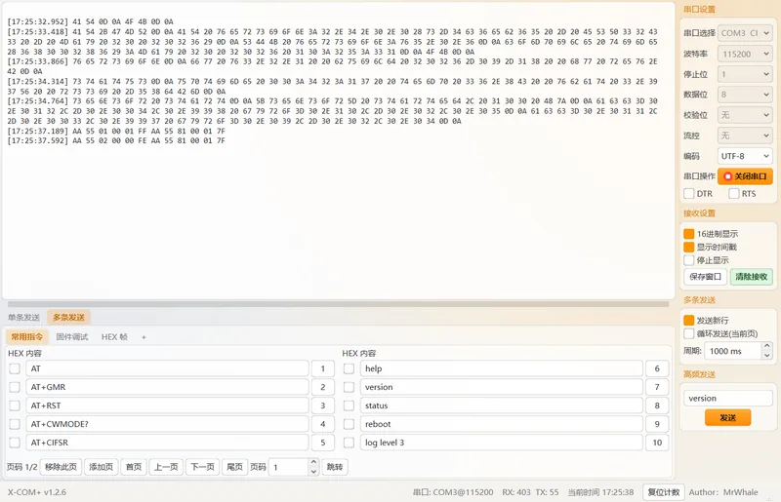Send the reboot command via button 9
Screen dimensions: 781x502
point(657,424)
